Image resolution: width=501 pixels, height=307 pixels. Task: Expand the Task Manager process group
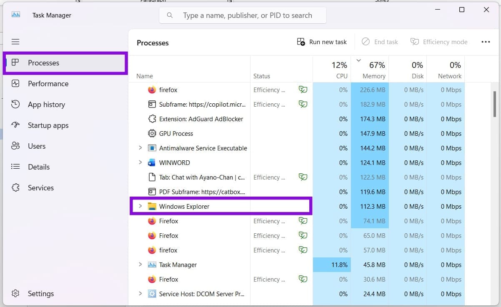click(x=140, y=265)
